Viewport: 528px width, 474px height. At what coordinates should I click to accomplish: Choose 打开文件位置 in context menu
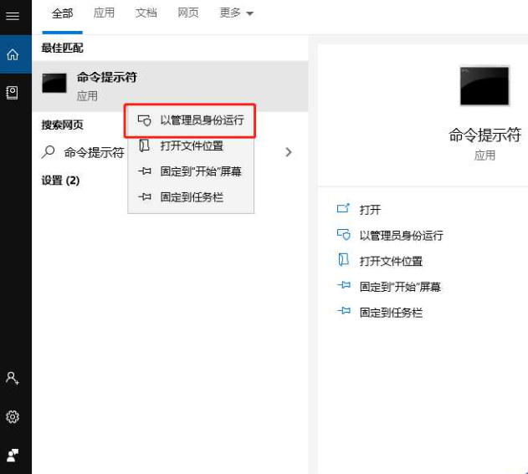(x=191, y=146)
